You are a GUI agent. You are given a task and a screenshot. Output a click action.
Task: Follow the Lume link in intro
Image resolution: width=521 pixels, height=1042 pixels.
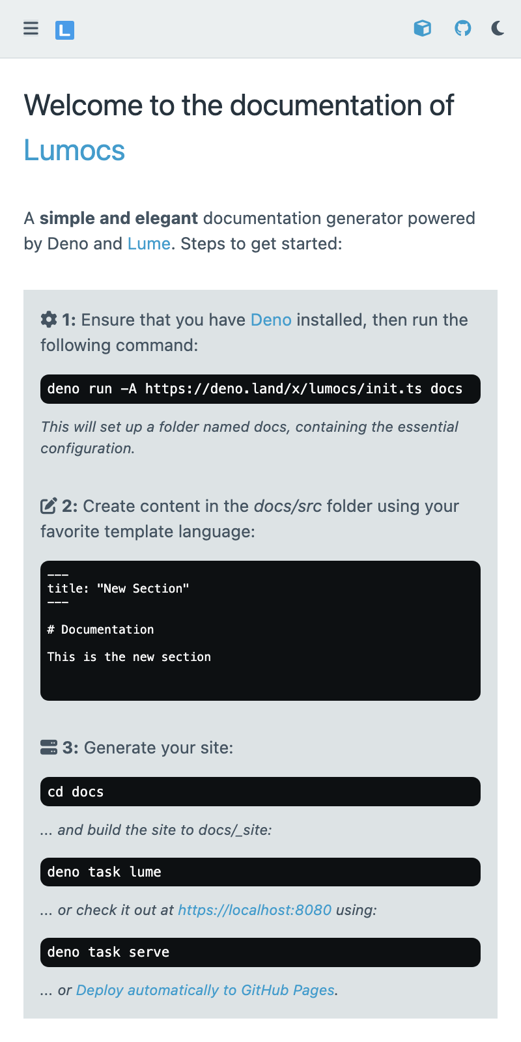click(x=148, y=244)
